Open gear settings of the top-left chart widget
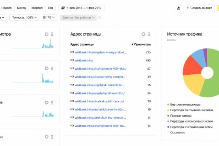 (x=47, y=34)
